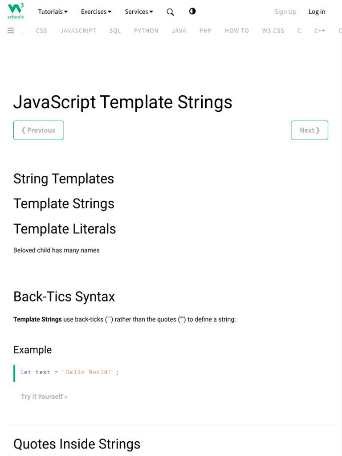Open the HOW TO tab

click(x=237, y=31)
